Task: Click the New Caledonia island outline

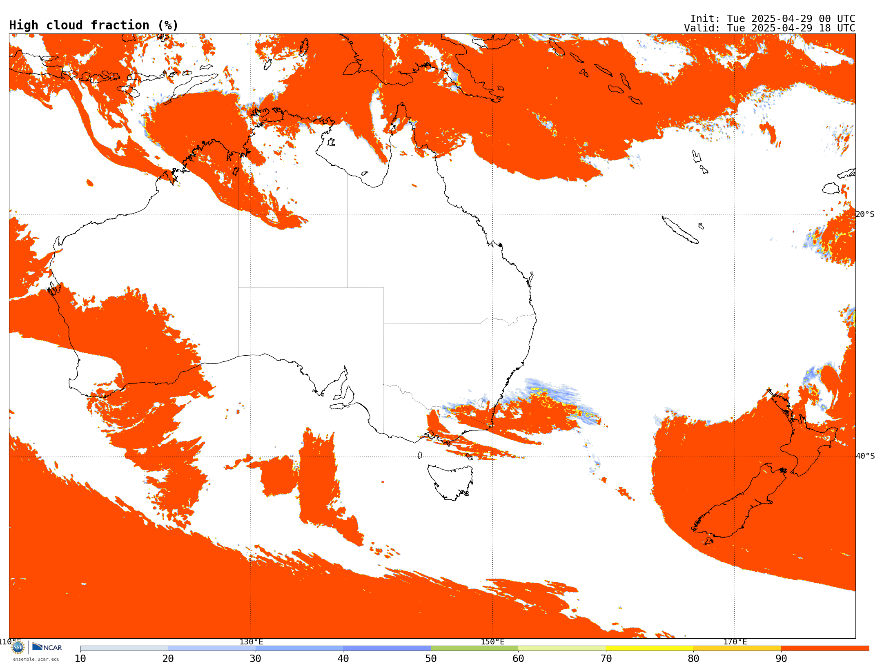Action: 679,230
